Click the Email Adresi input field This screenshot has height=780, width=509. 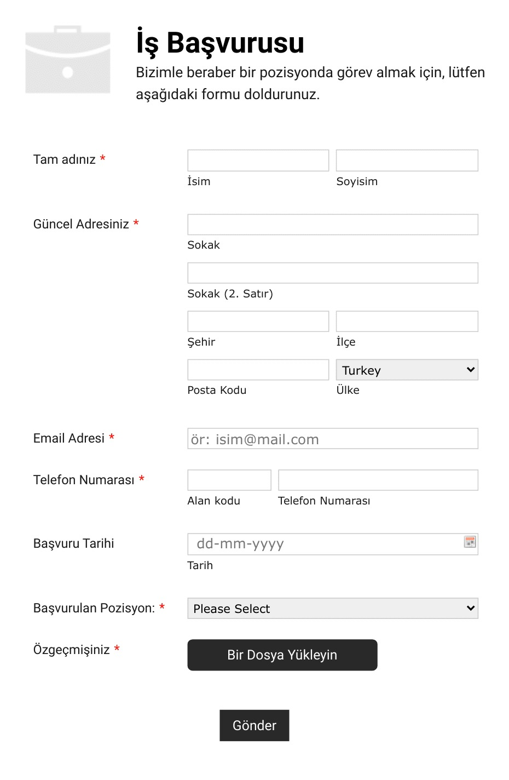(333, 439)
